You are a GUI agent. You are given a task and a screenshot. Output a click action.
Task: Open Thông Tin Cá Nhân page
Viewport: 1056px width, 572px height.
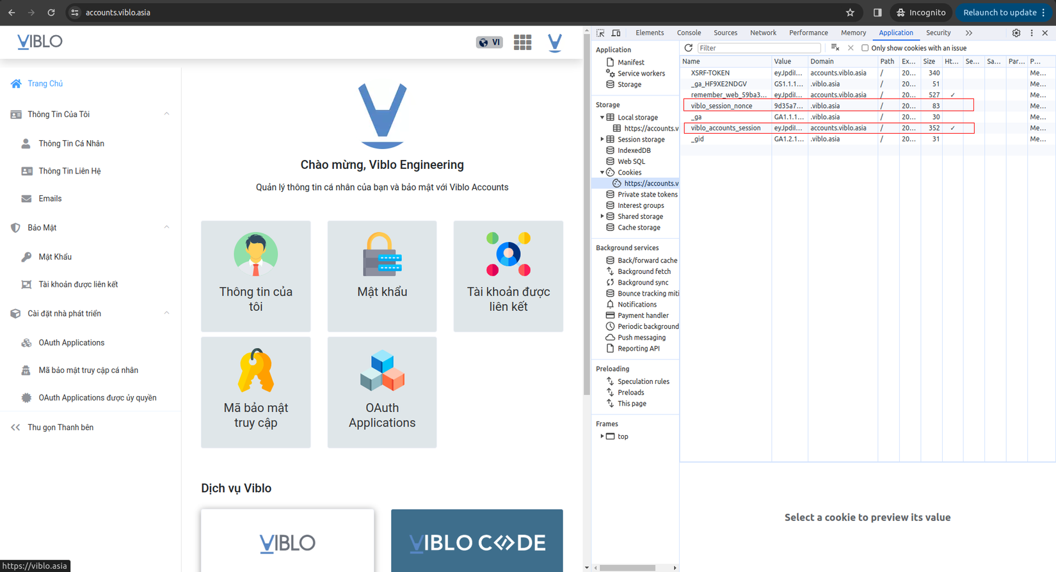pyautogui.click(x=71, y=143)
